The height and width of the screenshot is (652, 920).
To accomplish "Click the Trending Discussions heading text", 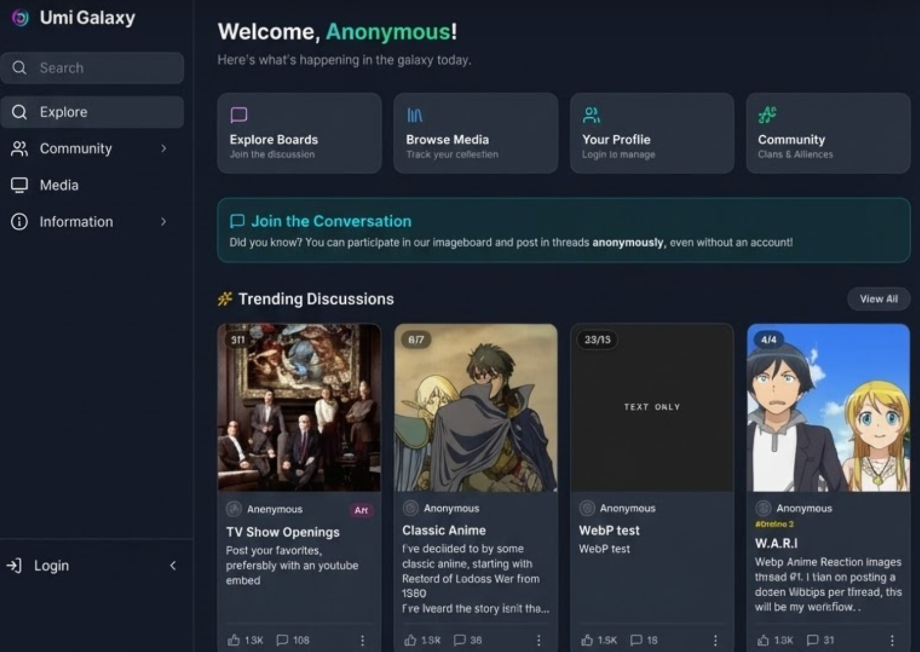I will (316, 299).
